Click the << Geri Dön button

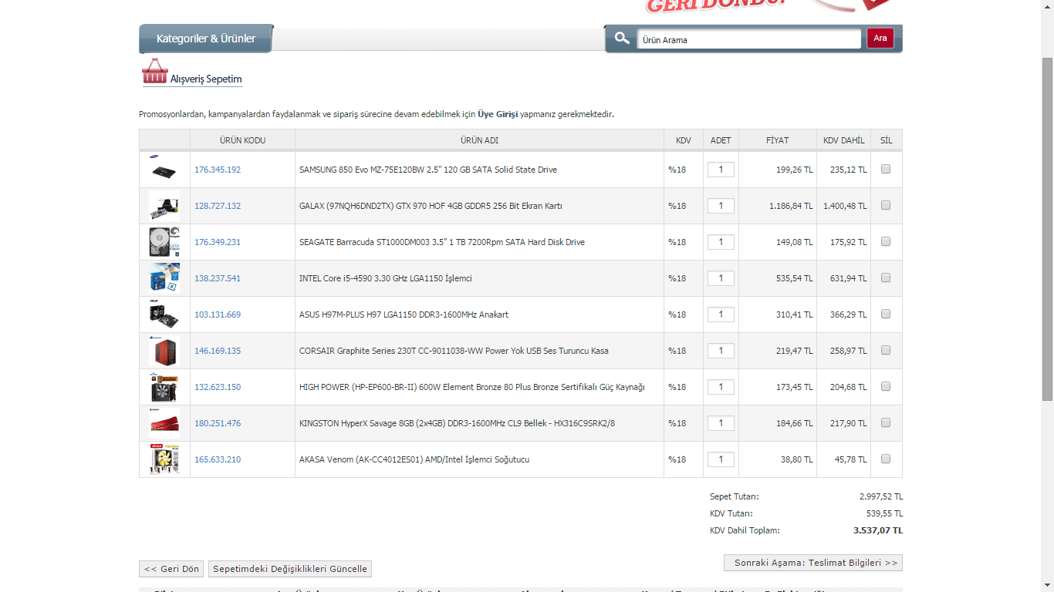click(171, 569)
